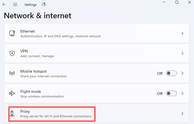Open Proxy server settings

(97, 114)
